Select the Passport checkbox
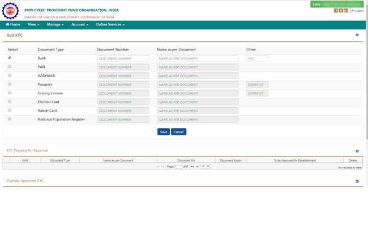The height and width of the screenshot is (226, 368). coord(10,84)
